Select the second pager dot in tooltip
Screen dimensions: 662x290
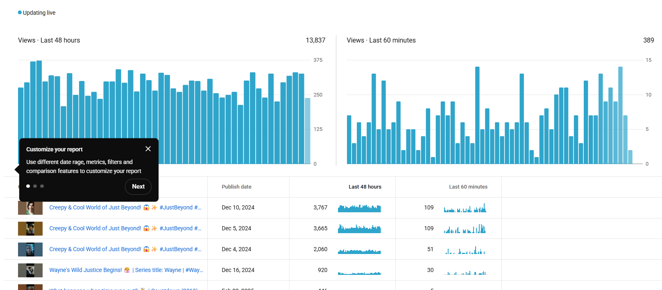pyautogui.click(x=35, y=186)
